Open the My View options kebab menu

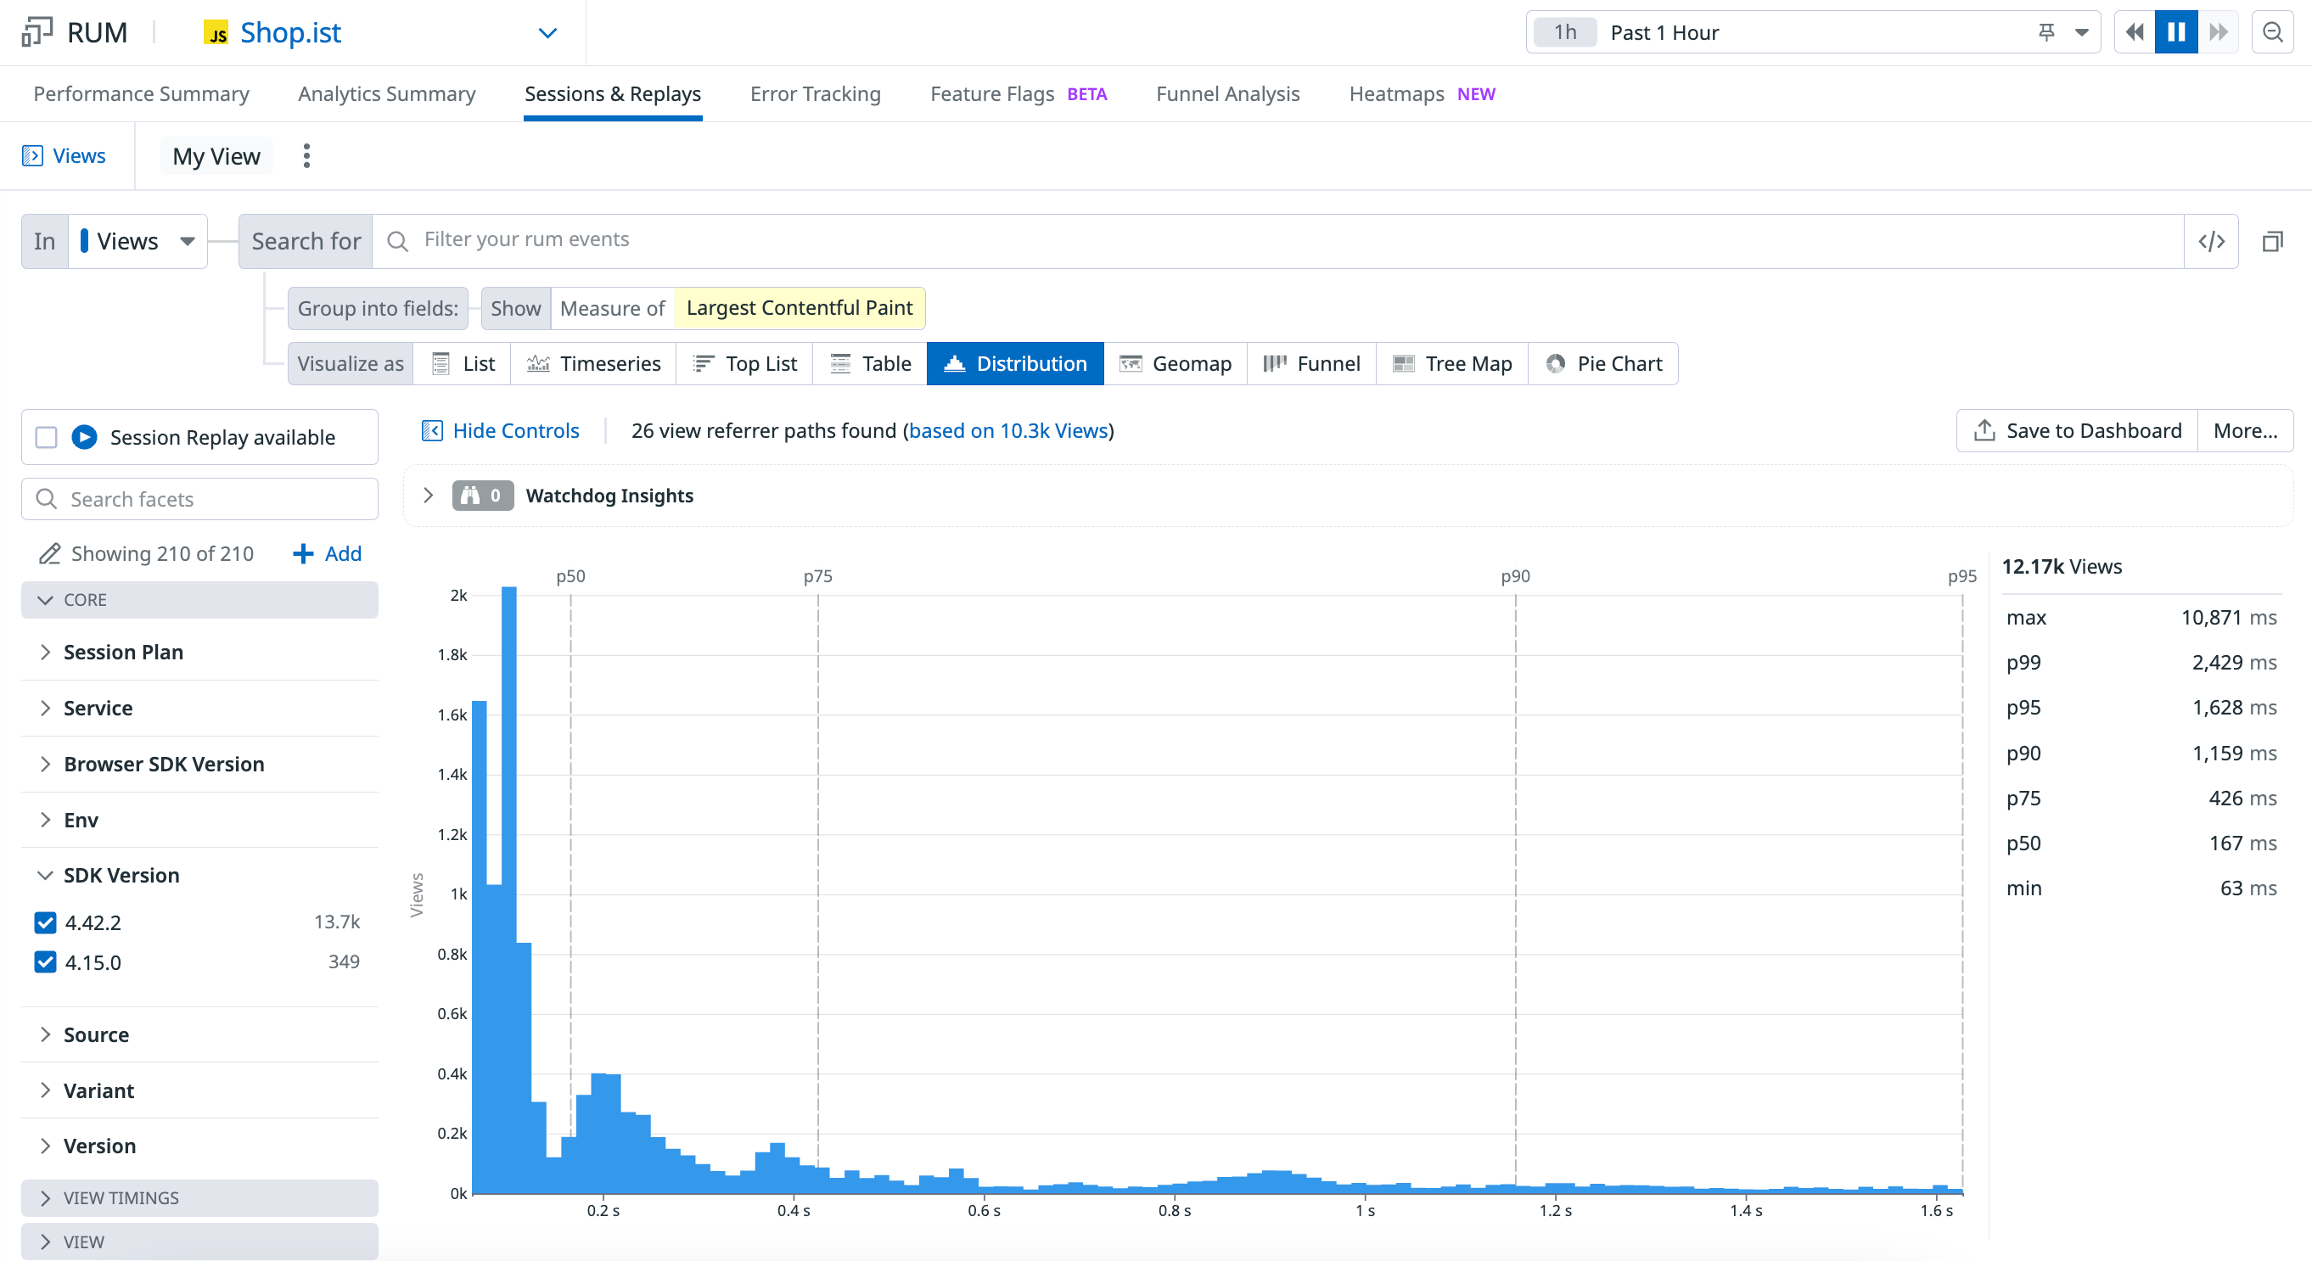[306, 156]
